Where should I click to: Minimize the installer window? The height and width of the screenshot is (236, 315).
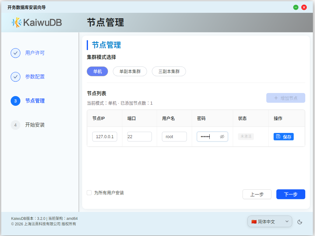(x=296, y=7)
